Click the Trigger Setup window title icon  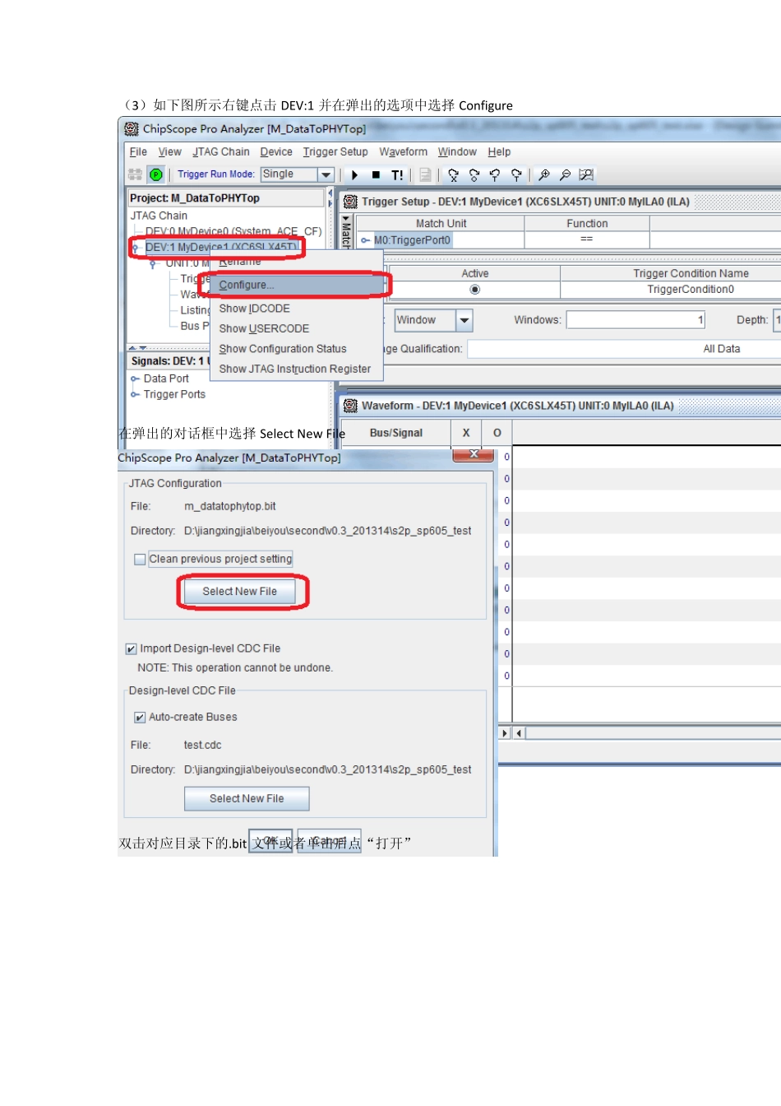[x=350, y=202]
